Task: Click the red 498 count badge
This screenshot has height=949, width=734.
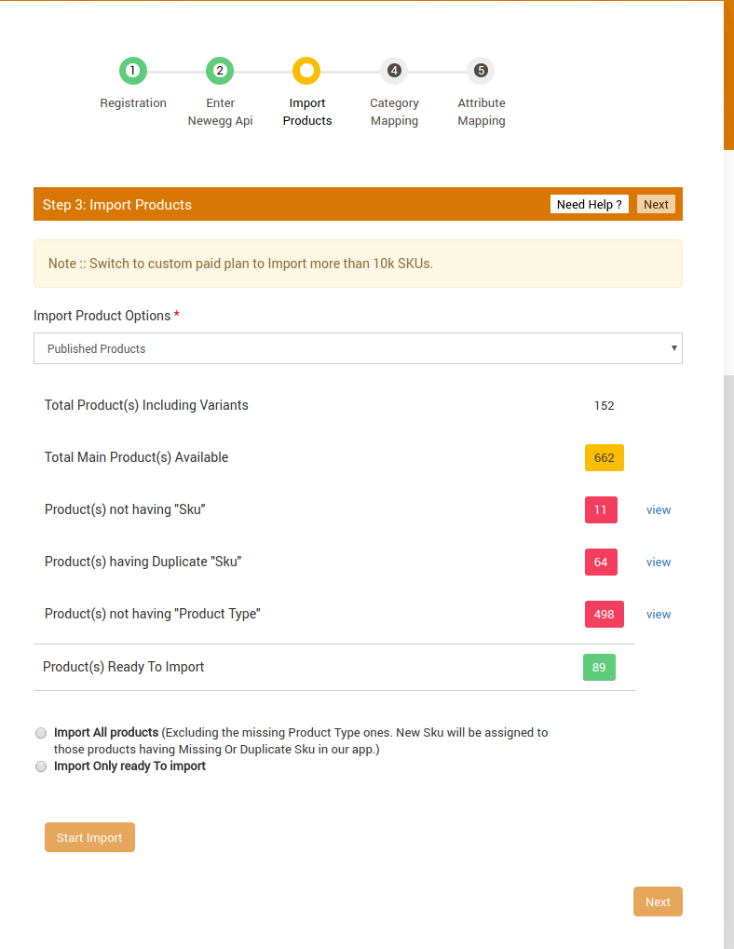Action: [x=605, y=615]
